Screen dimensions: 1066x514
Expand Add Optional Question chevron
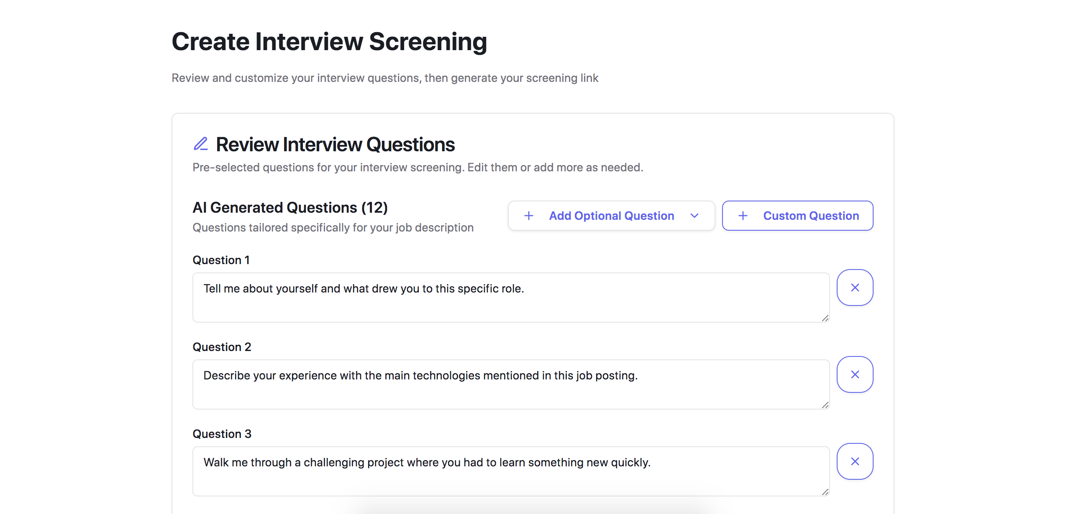694,216
